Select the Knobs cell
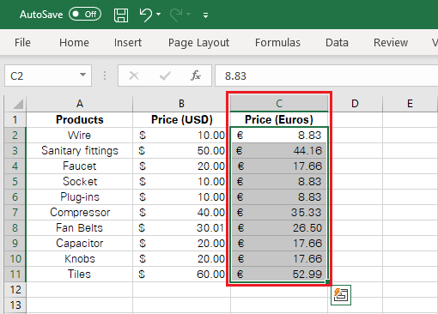 point(80,258)
